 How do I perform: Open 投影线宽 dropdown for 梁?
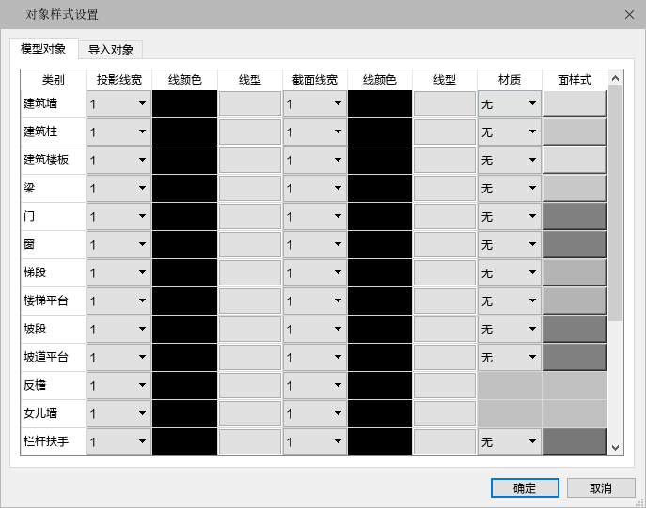click(118, 188)
